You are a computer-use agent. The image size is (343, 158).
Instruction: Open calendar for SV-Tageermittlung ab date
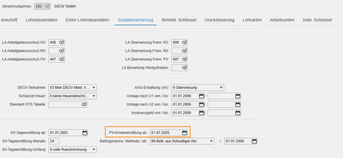(85, 133)
